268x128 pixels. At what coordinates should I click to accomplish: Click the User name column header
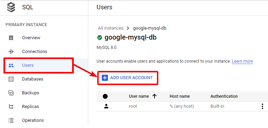139,96
